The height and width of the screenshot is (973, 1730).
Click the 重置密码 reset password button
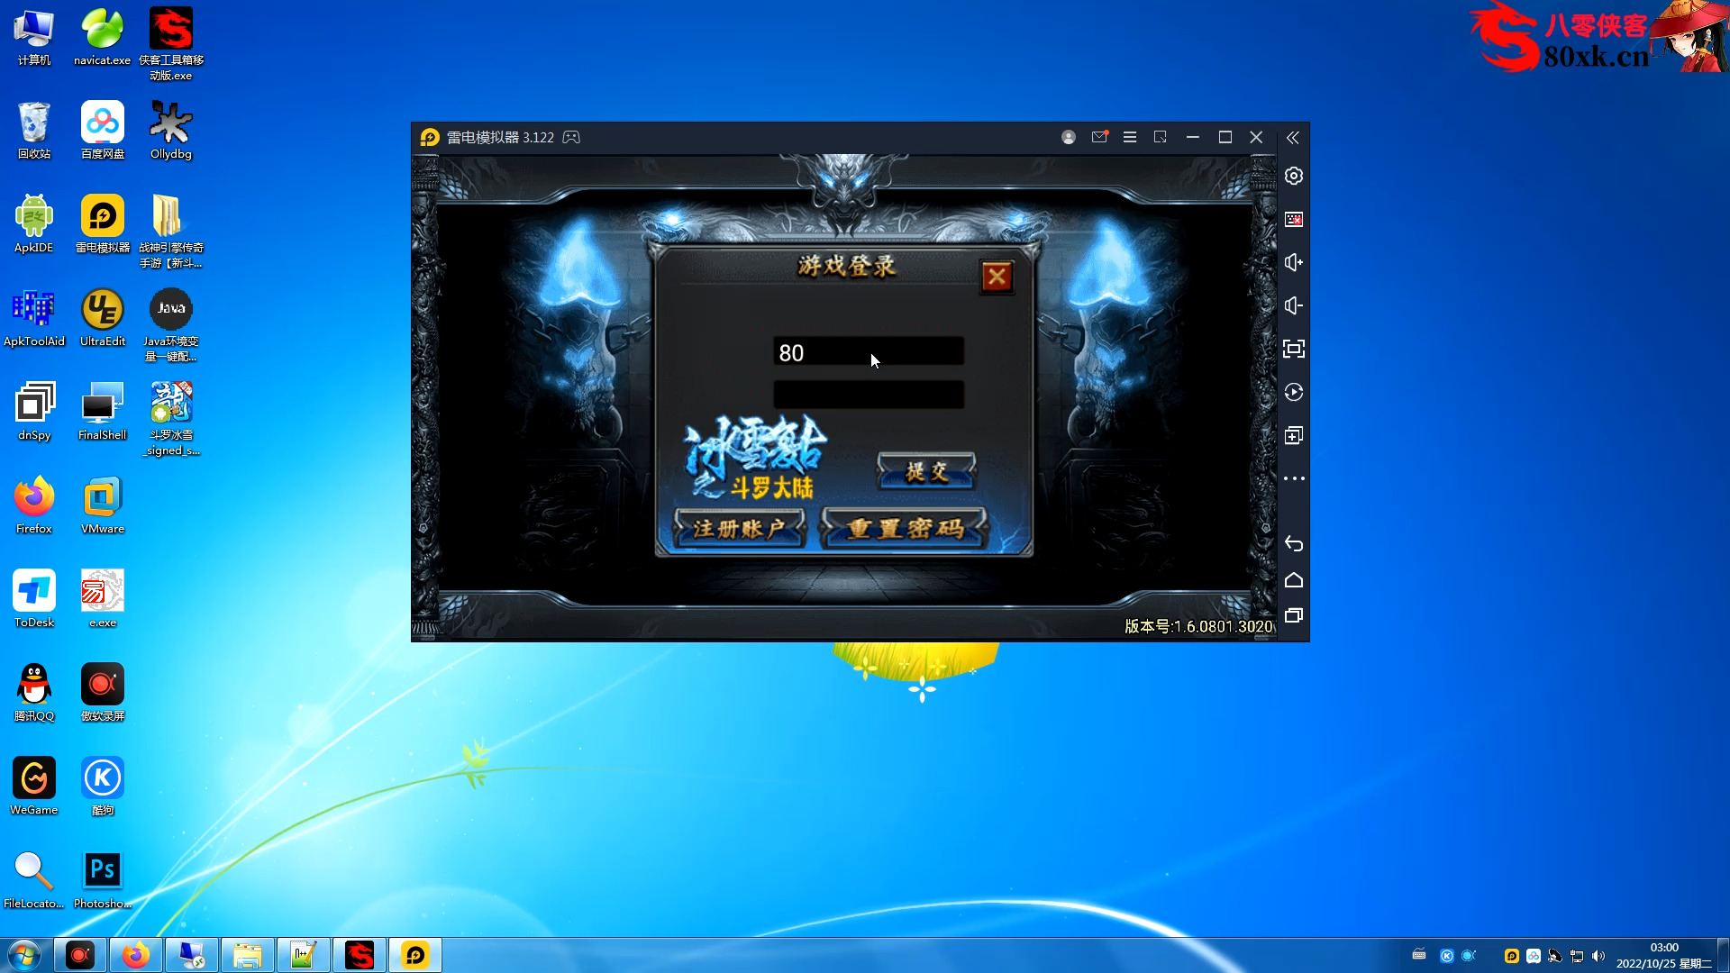905,529
